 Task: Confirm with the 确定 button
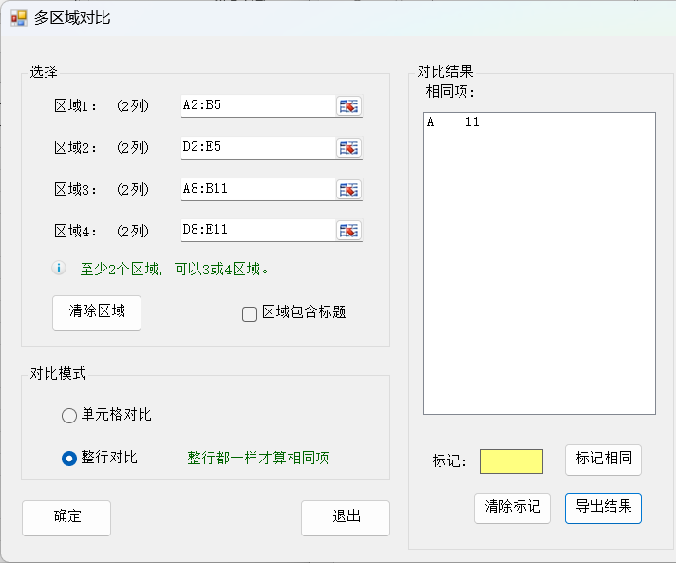66,517
